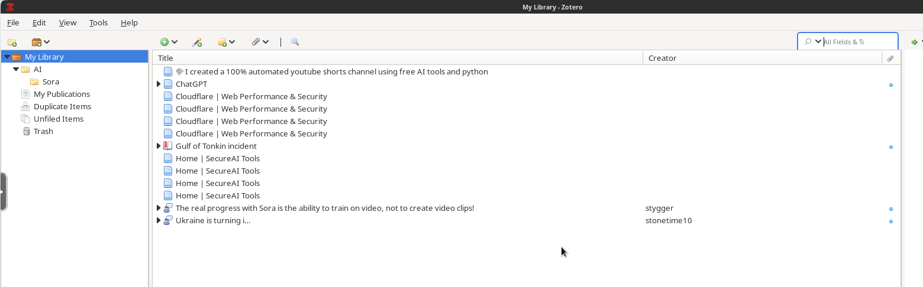Open the Edit menu
This screenshot has width=923, height=287.
click(x=39, y=22)
